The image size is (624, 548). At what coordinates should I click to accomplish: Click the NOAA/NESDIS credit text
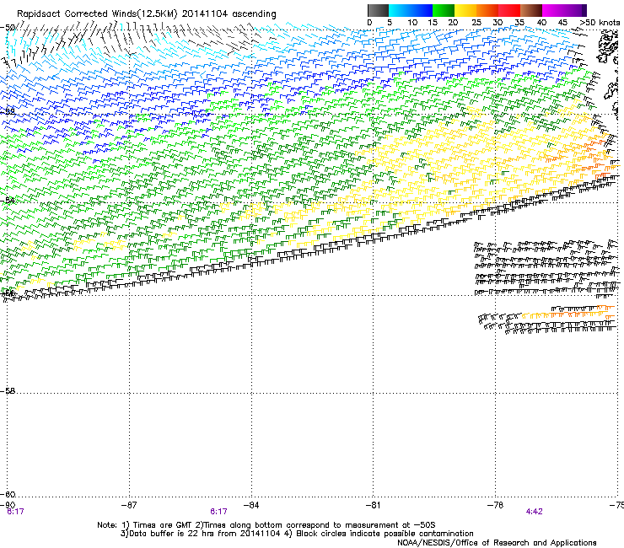[497, 543]
